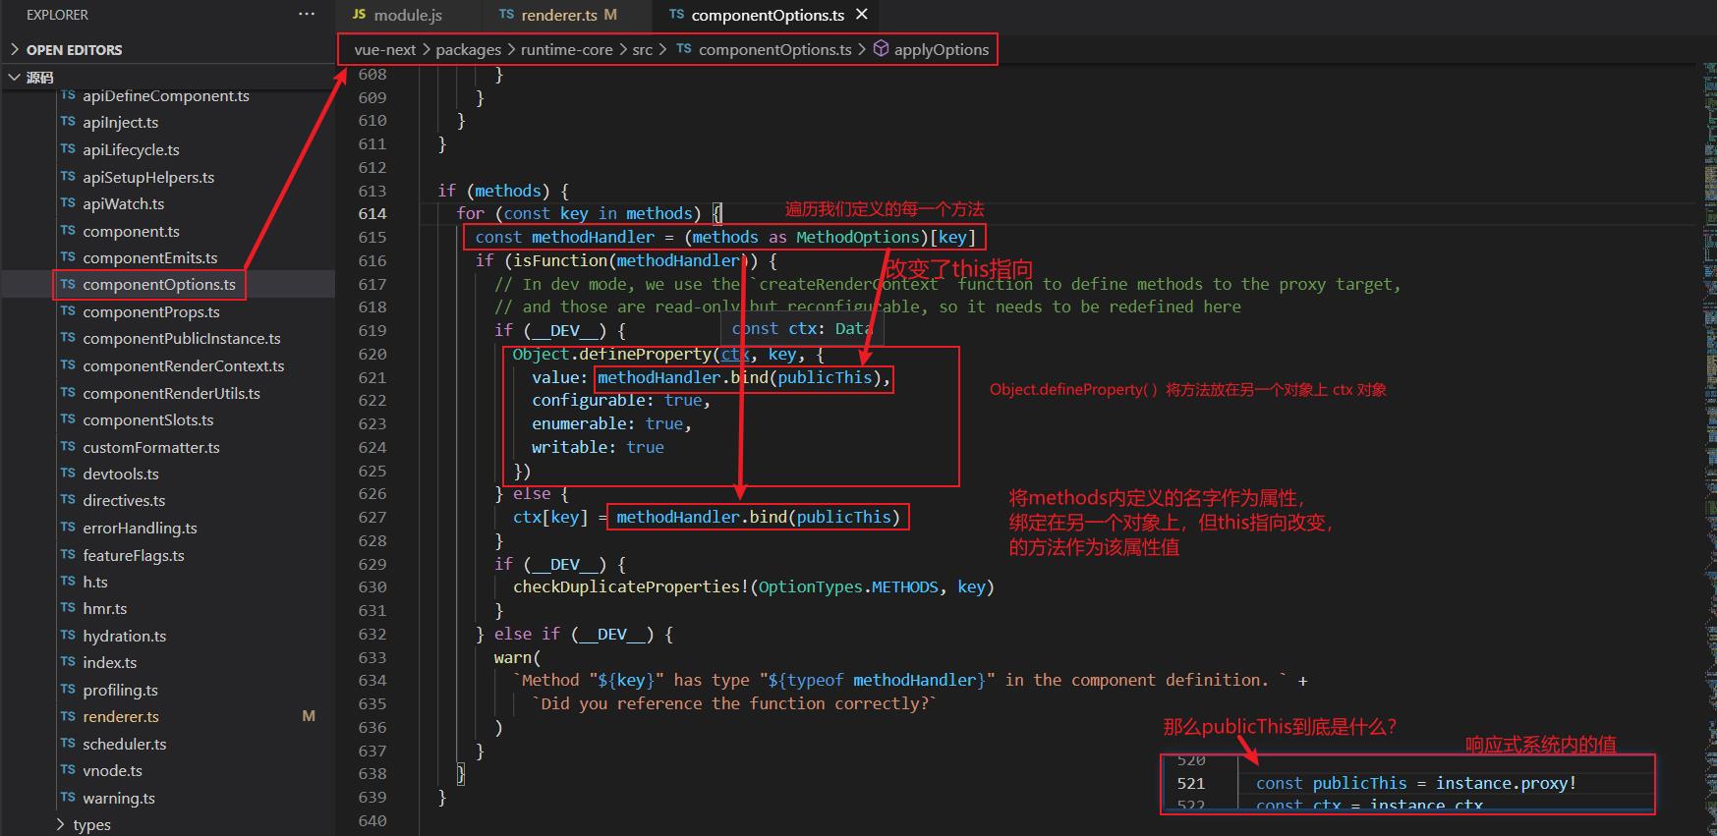Viewport: 1717px width, 836px height.
Task: Click methodHandler on line 615
Action: [x=593, y=237]
